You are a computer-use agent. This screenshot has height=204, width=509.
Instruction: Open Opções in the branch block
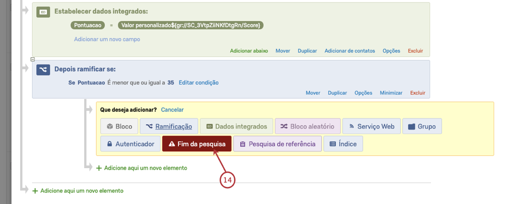tap(363, 93)
